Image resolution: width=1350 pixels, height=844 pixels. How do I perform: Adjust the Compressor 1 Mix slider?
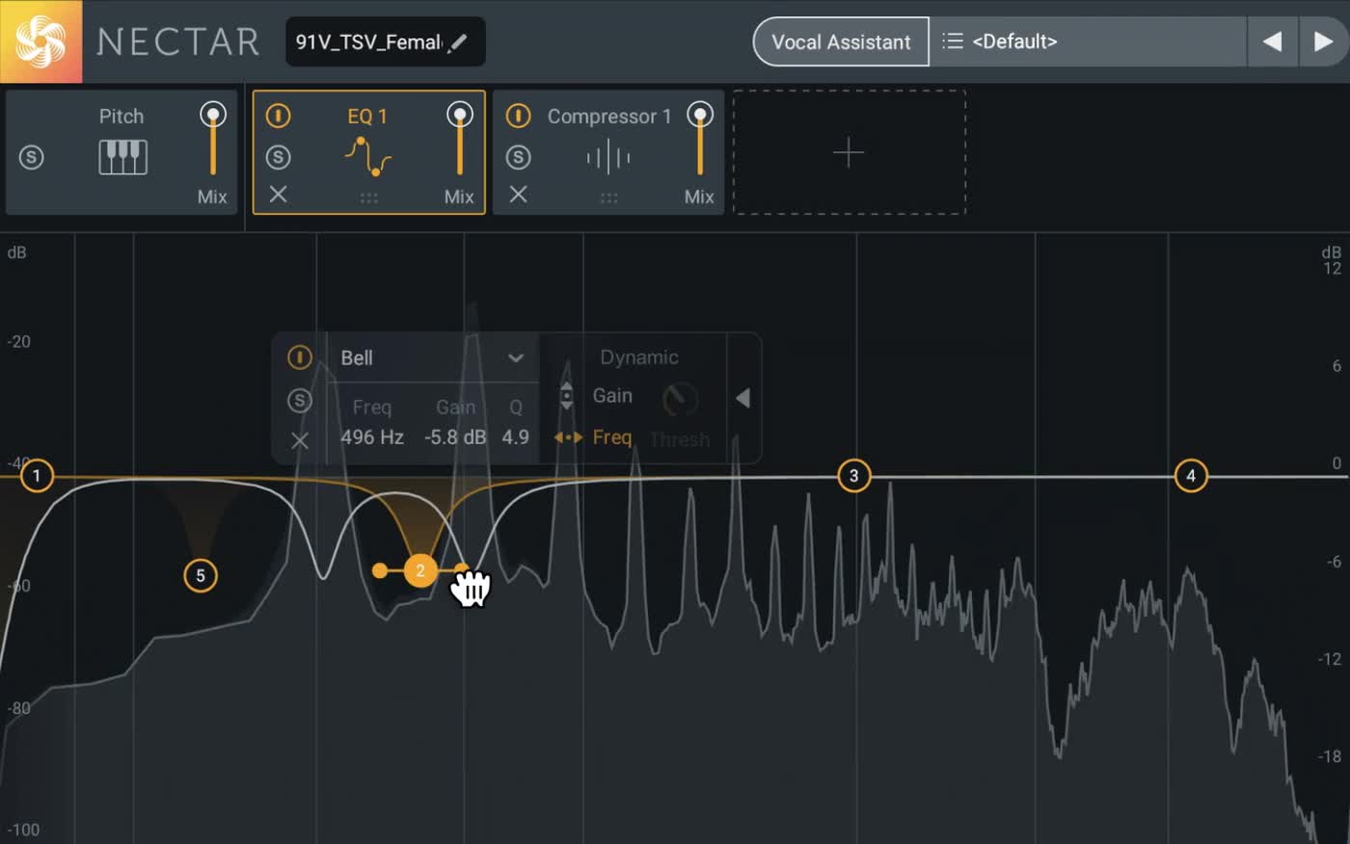click(x=699, y=139)
